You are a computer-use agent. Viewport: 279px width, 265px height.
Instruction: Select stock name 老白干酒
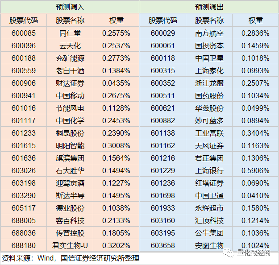click(x=70, y=70)
